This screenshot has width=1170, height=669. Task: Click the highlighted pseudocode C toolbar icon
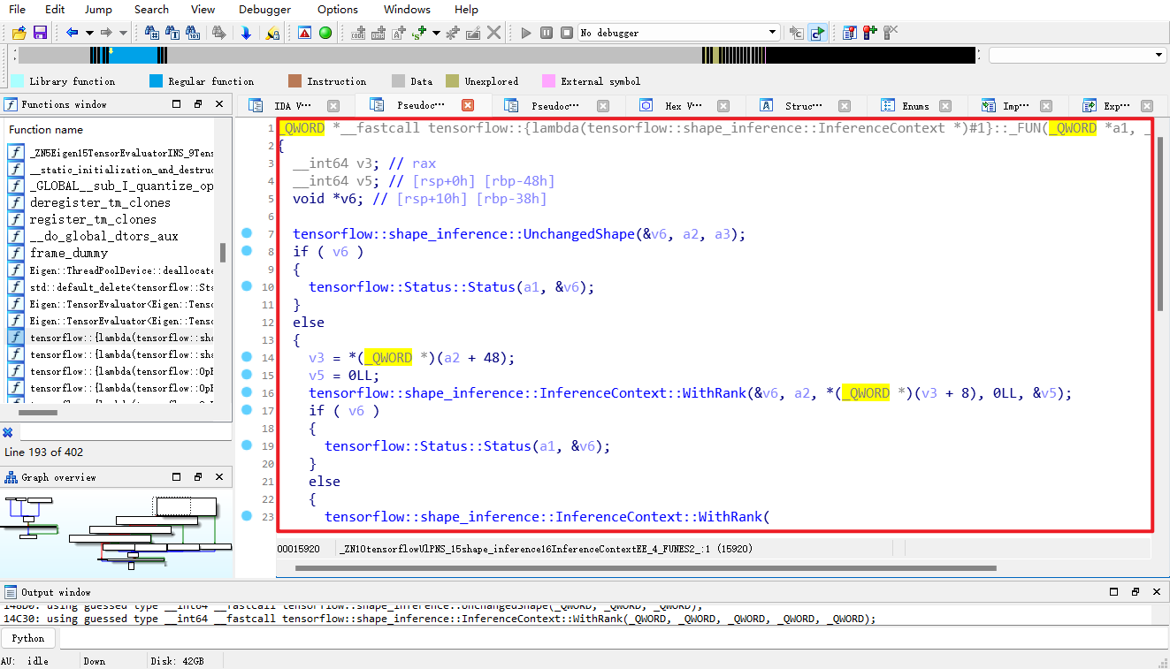(x=817, y=33)
